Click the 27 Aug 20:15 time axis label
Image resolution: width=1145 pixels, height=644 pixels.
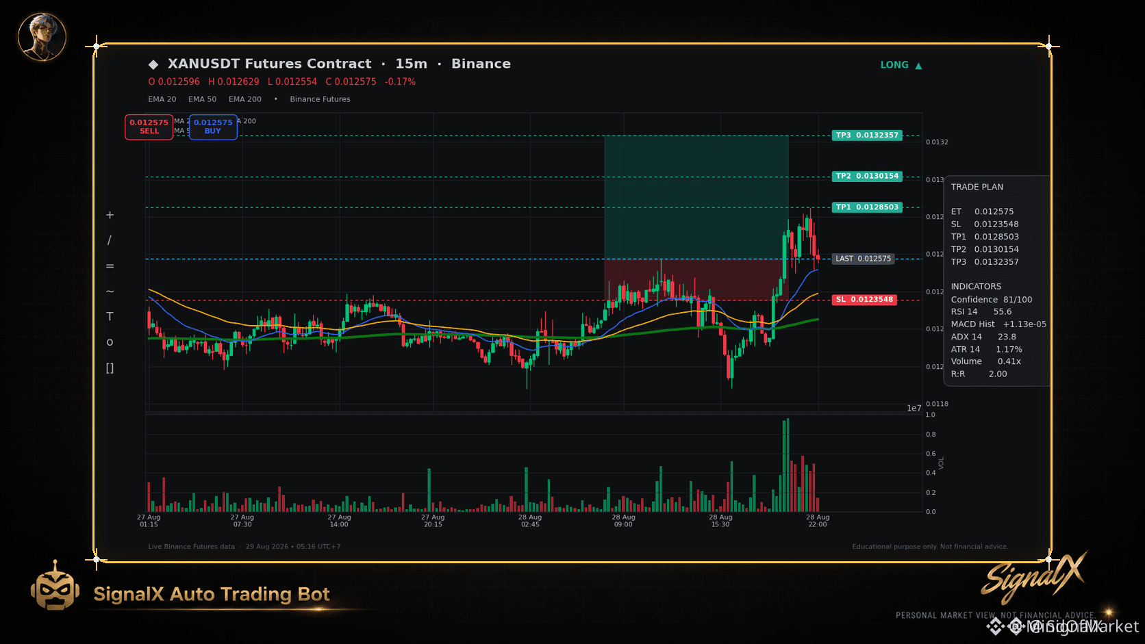[x=433, y=521]
